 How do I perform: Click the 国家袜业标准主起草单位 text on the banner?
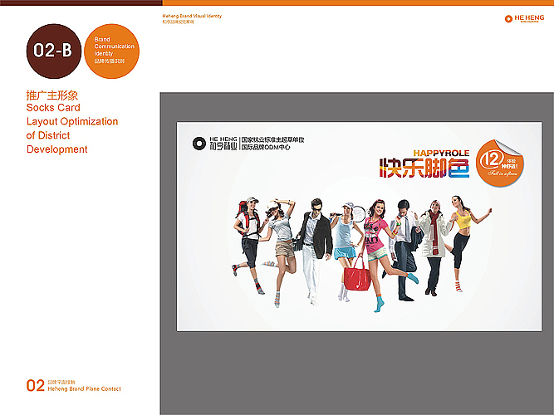point(272,140)
